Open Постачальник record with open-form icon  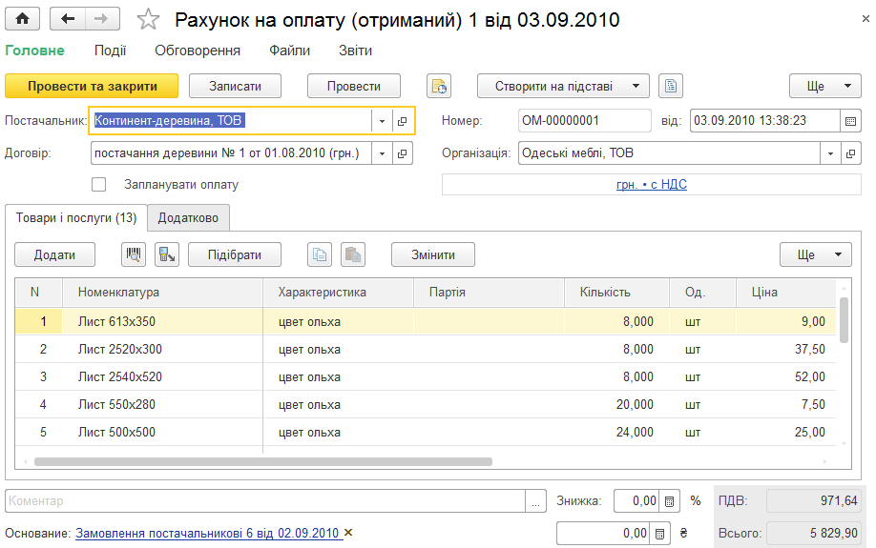403,120
